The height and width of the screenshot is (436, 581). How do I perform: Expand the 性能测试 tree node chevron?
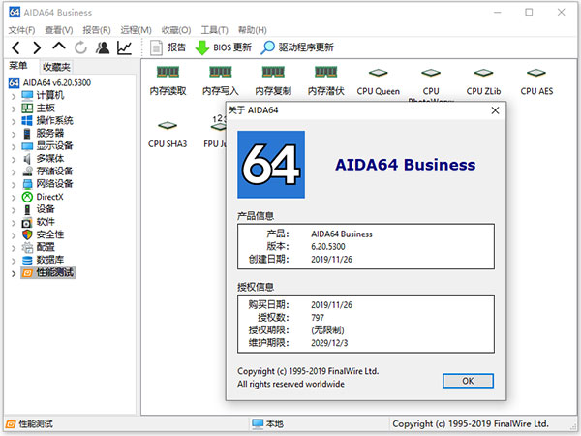(x=14, y=273)
